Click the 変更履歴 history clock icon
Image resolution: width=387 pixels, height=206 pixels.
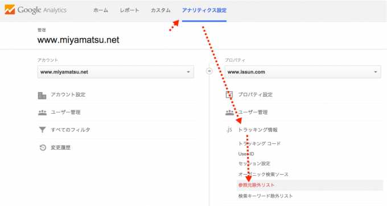[43, 147]
